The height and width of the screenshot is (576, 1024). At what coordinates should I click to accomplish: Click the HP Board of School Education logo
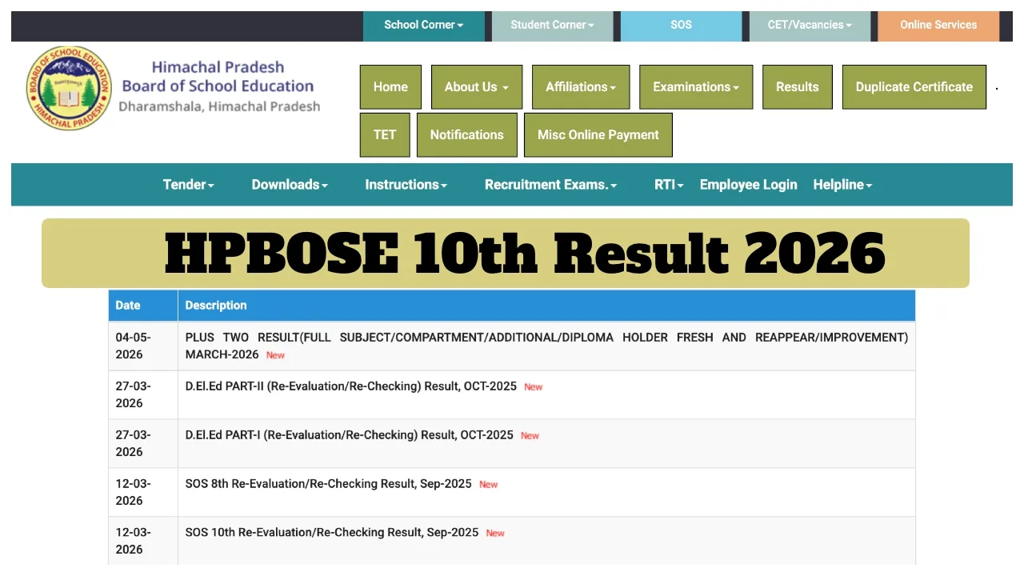[x=69, y=88]
